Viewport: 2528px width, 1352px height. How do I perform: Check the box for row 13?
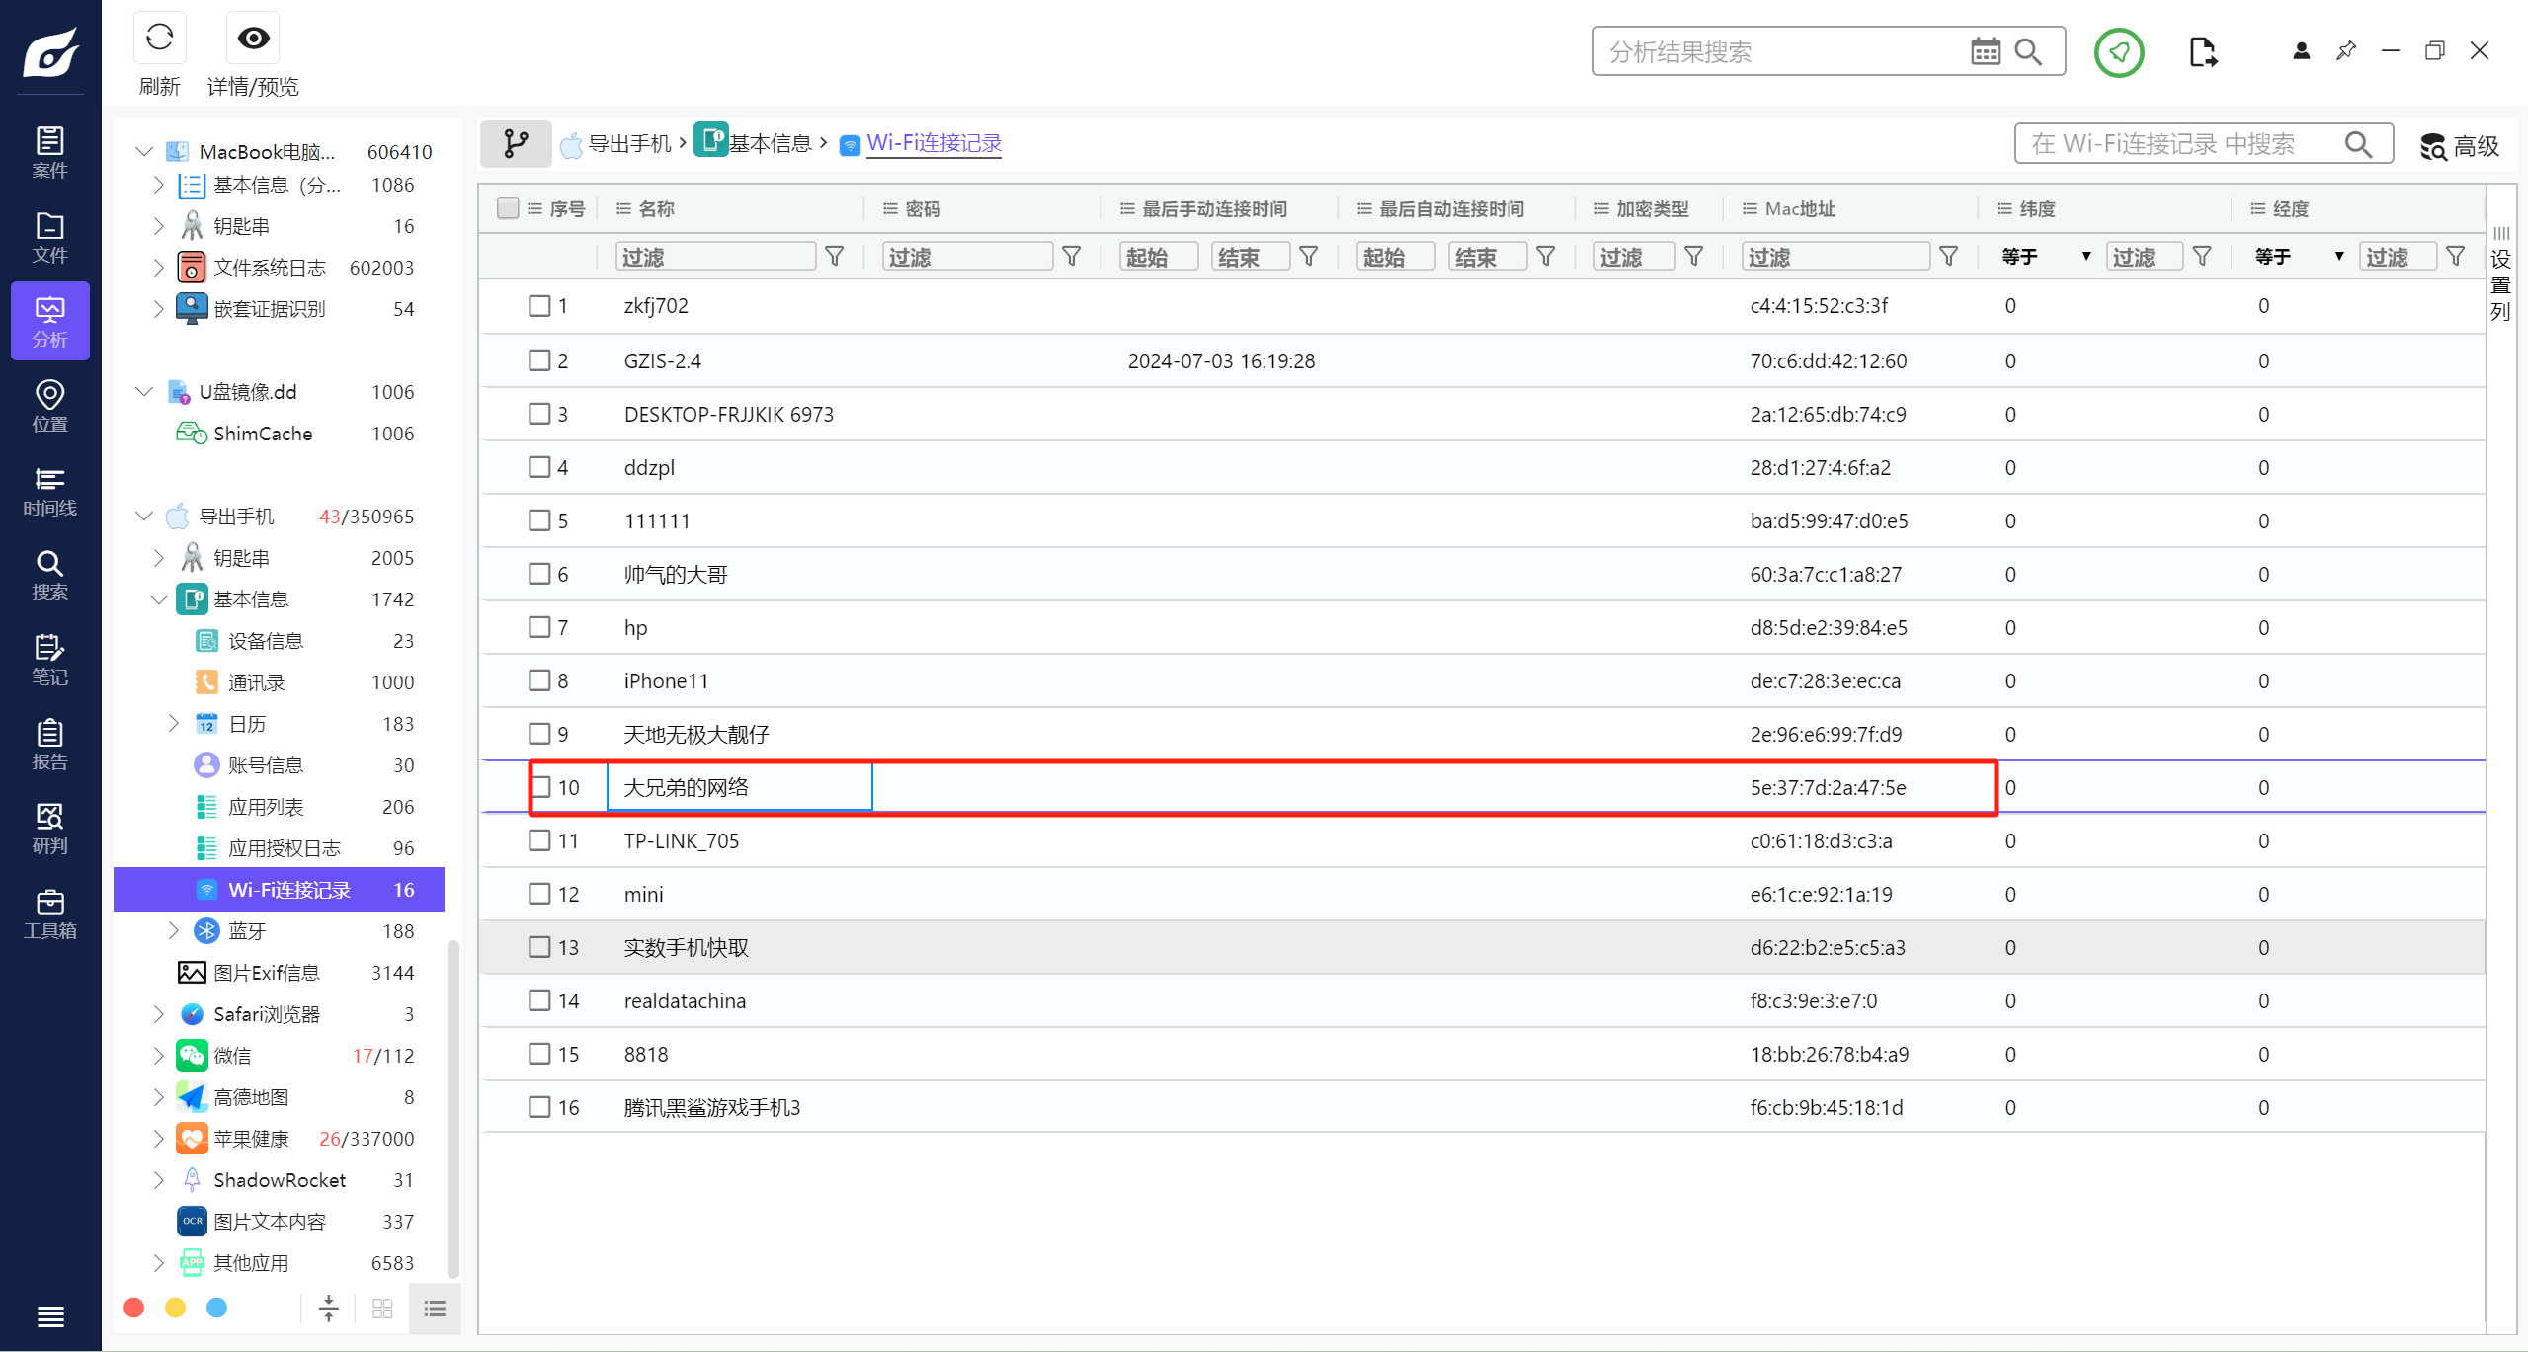point(539,947)
